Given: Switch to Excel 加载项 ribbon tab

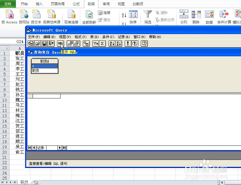Looking at the screenshot, I should coord(138,4).
